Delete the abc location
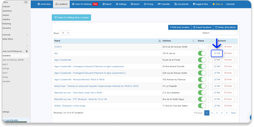The width and height of the screenshot is (254, 127). [x=228, y=53]
